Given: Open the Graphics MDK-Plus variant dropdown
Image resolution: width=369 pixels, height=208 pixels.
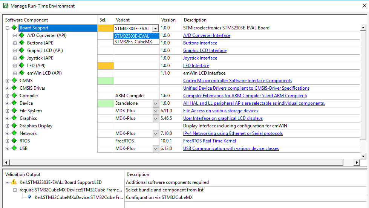Looking at the screenshot, I should tap(156, 118).
